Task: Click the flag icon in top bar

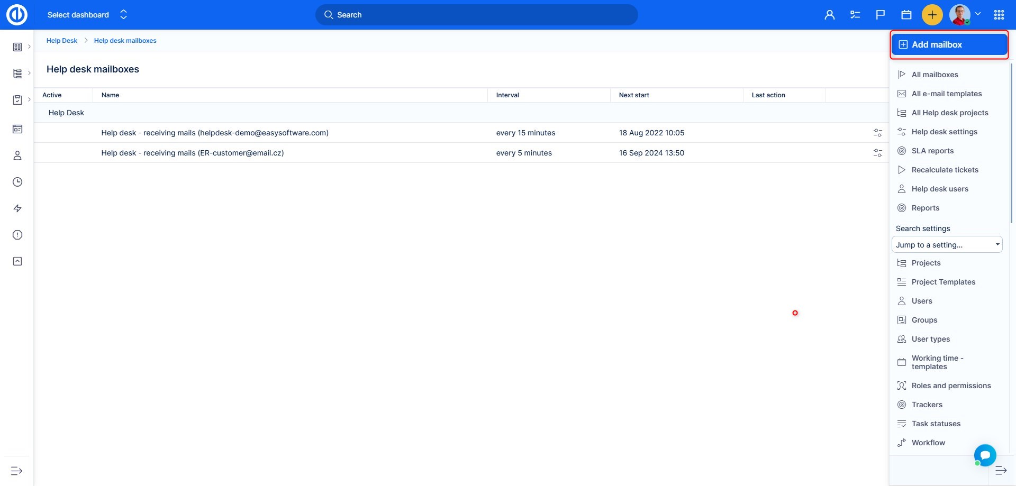Action: click(880, 15)
